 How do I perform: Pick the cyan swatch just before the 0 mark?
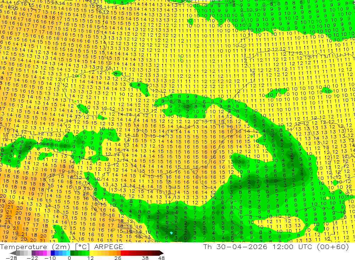[x=68, y=253]
